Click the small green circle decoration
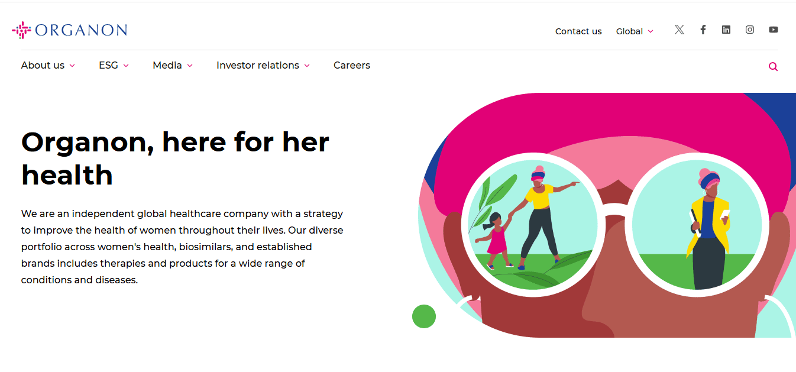 424,316
